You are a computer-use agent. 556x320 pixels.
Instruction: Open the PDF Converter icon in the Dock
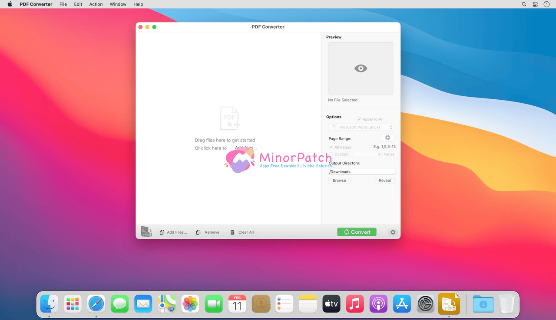pos(449,304)
